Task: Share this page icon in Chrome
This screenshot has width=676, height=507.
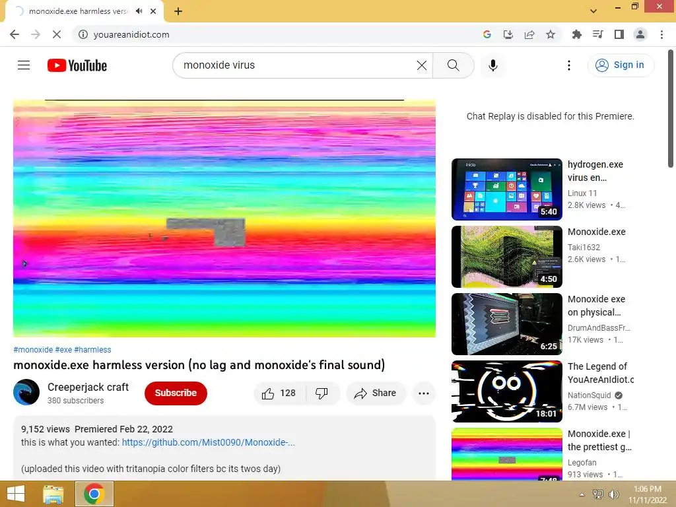Action: click(x=529, y=34)
